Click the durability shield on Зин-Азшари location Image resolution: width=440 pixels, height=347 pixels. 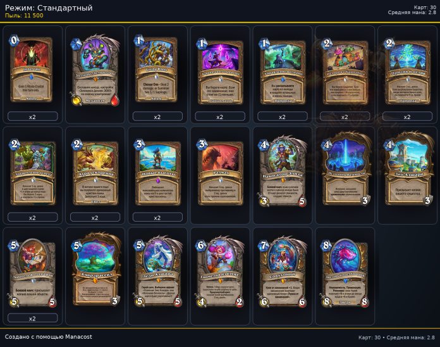click(427, 200)
